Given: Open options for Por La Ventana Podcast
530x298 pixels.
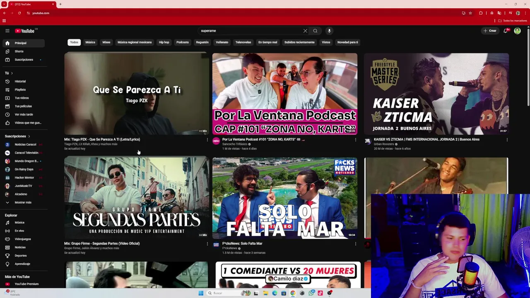Looking at the screenshot, I should pos(355,140).
